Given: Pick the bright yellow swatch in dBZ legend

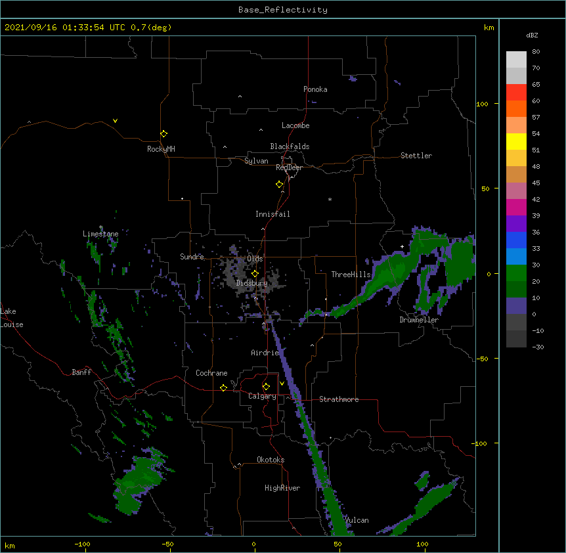Looking at the screenshot, I should tap(516, 141).
